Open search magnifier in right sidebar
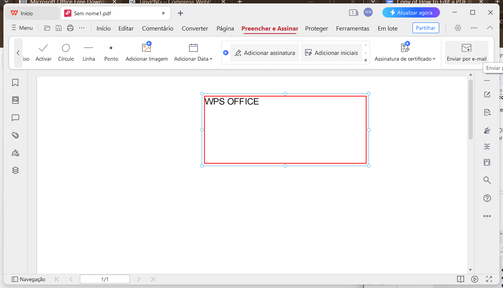Screen dimensions: 503x288 tap(487, 180)
